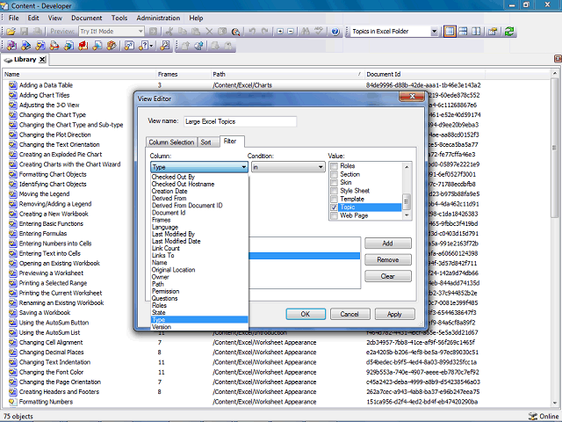
Task: Check the Style Sheet value checkbox
Action: point(334,191)
